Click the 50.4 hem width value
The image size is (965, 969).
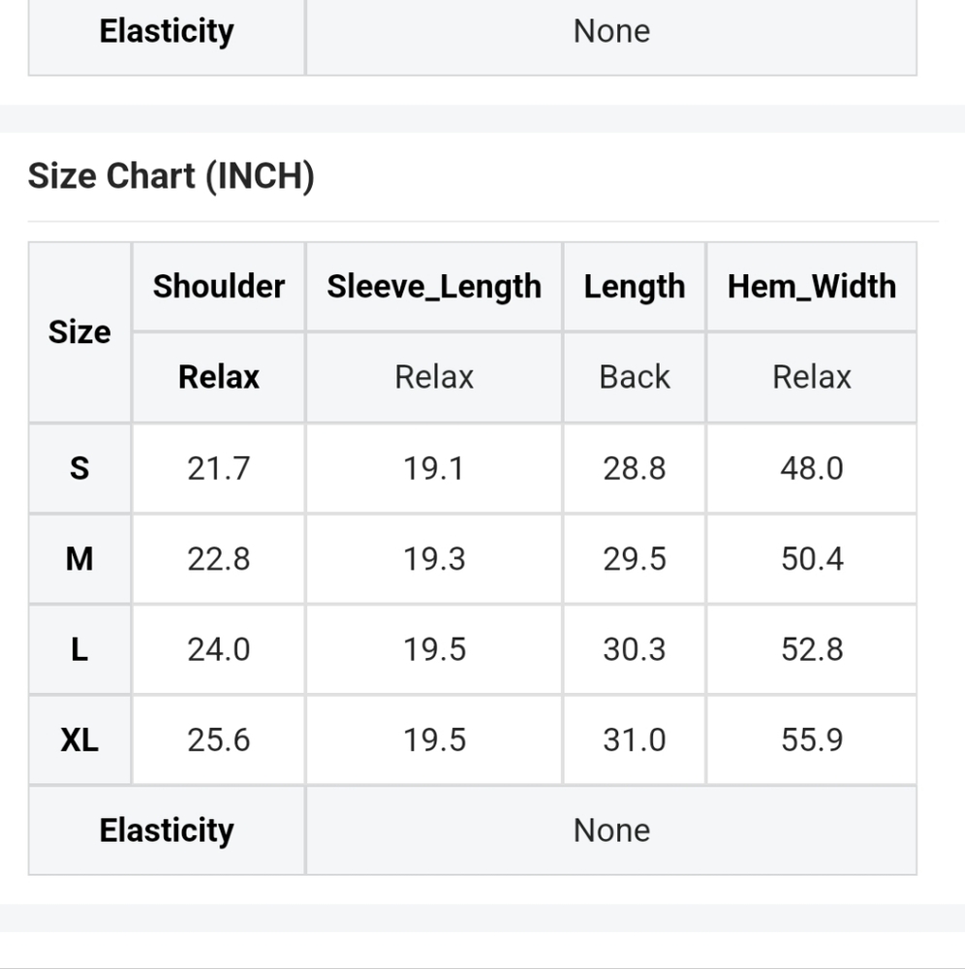(x=812, y=559)
